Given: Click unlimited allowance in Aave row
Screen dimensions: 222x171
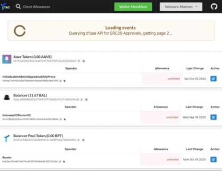Looking at the screenshot, I should tap(174, 79).
